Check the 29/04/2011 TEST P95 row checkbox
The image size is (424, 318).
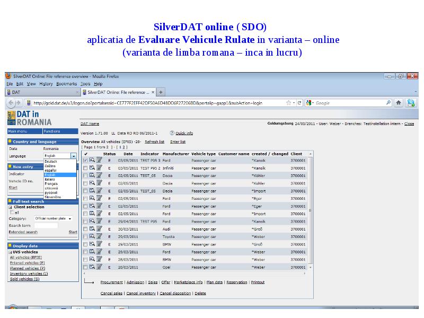coord(85,221)
